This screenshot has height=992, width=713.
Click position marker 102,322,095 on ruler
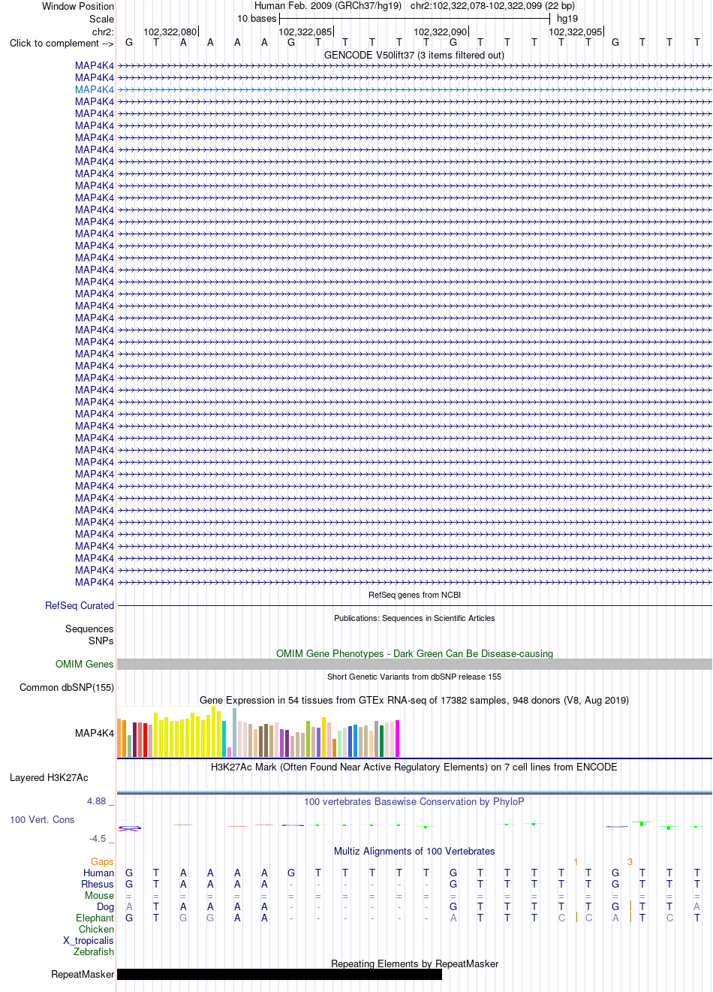(x=575, y=32)
